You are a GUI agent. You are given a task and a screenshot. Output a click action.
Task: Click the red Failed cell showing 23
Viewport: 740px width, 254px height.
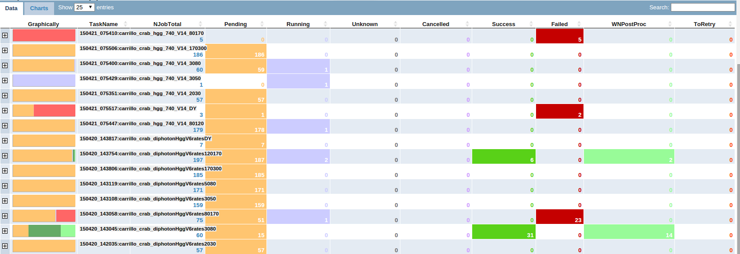pos(560,217)
